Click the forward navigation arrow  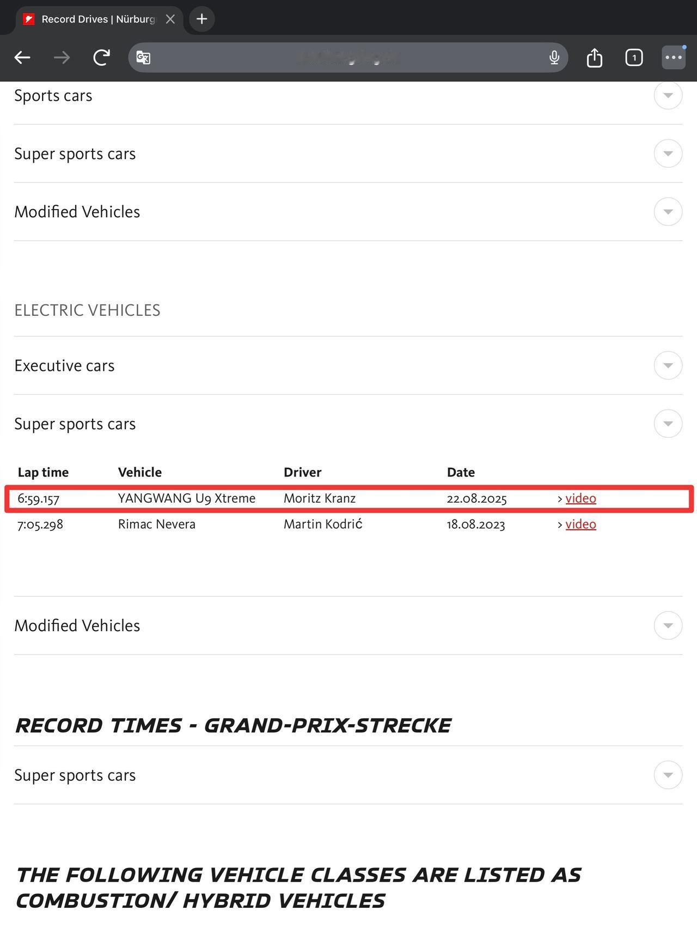(62, 57)
